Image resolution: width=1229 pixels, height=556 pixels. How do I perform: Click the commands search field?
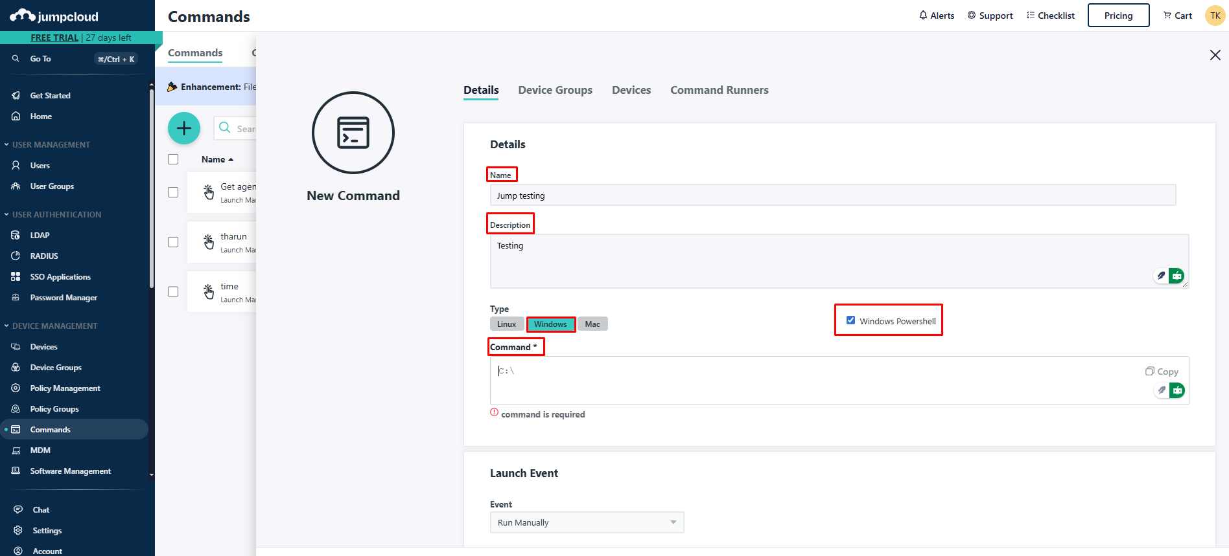tap(235, 128)
